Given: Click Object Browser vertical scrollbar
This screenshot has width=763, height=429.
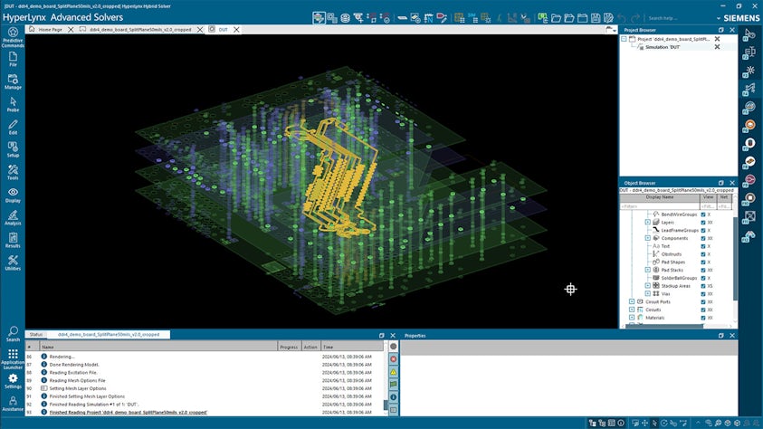Looking at the screenshot, I should pyautogui.click(x=735, y=258).
